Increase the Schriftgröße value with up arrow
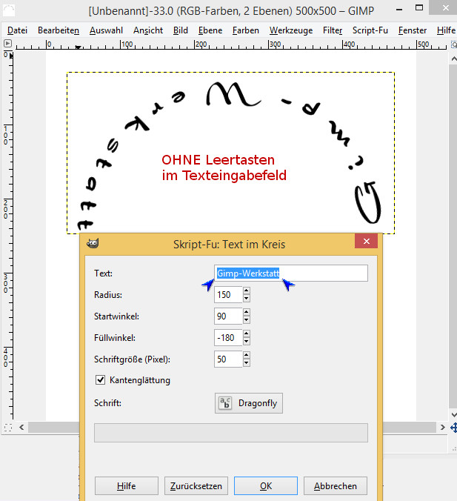 246,355
